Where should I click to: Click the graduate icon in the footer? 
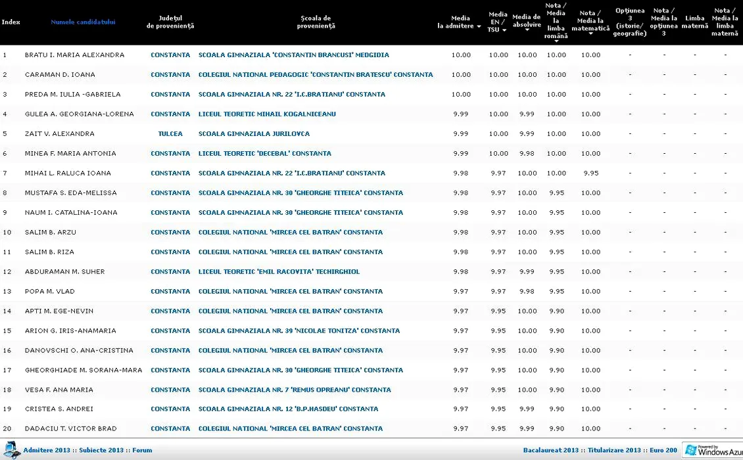point(12,449)
